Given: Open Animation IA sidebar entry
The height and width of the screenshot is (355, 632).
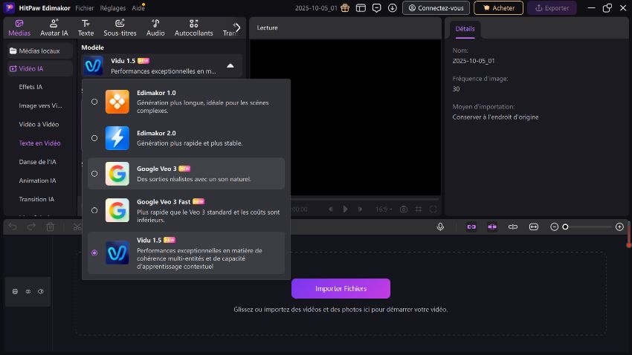Looking at the screenshot, I should click(37, 180).
